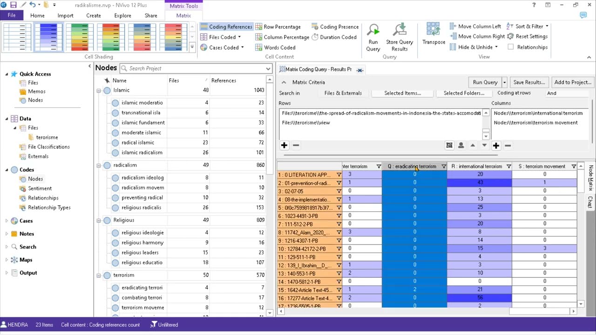The image size is (596, 335).
Task: Select Coding Presence cell content
Action: (x=335, y=27)
